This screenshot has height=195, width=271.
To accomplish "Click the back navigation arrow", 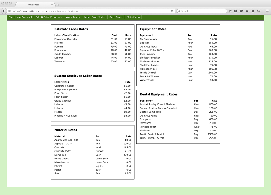I will 4,11.
